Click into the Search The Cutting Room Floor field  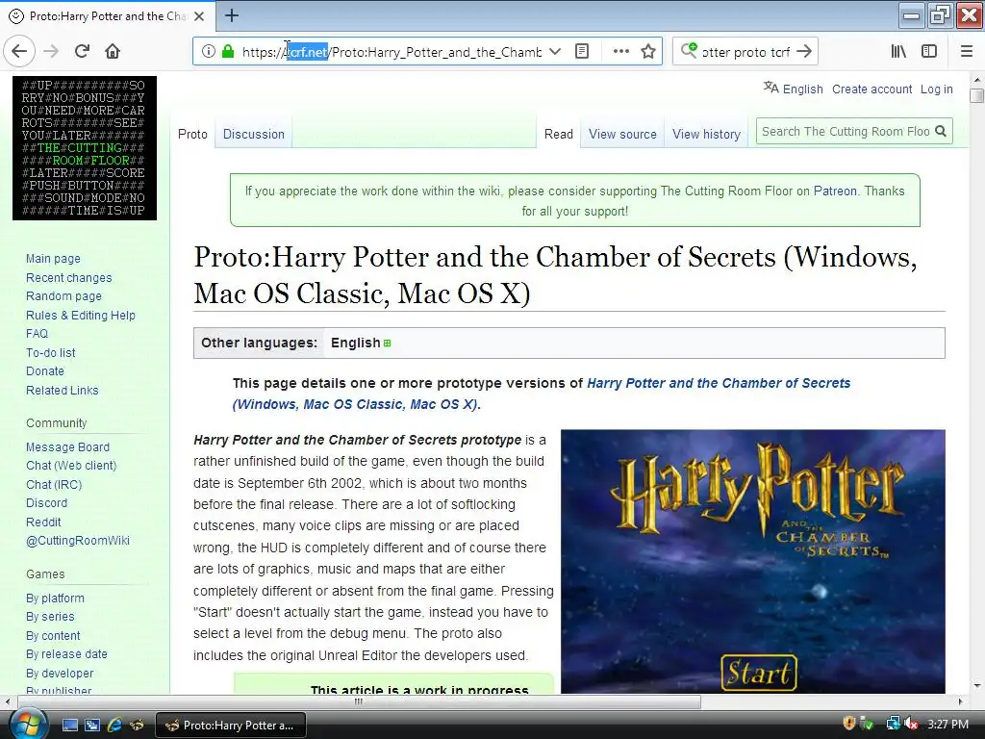846,131
